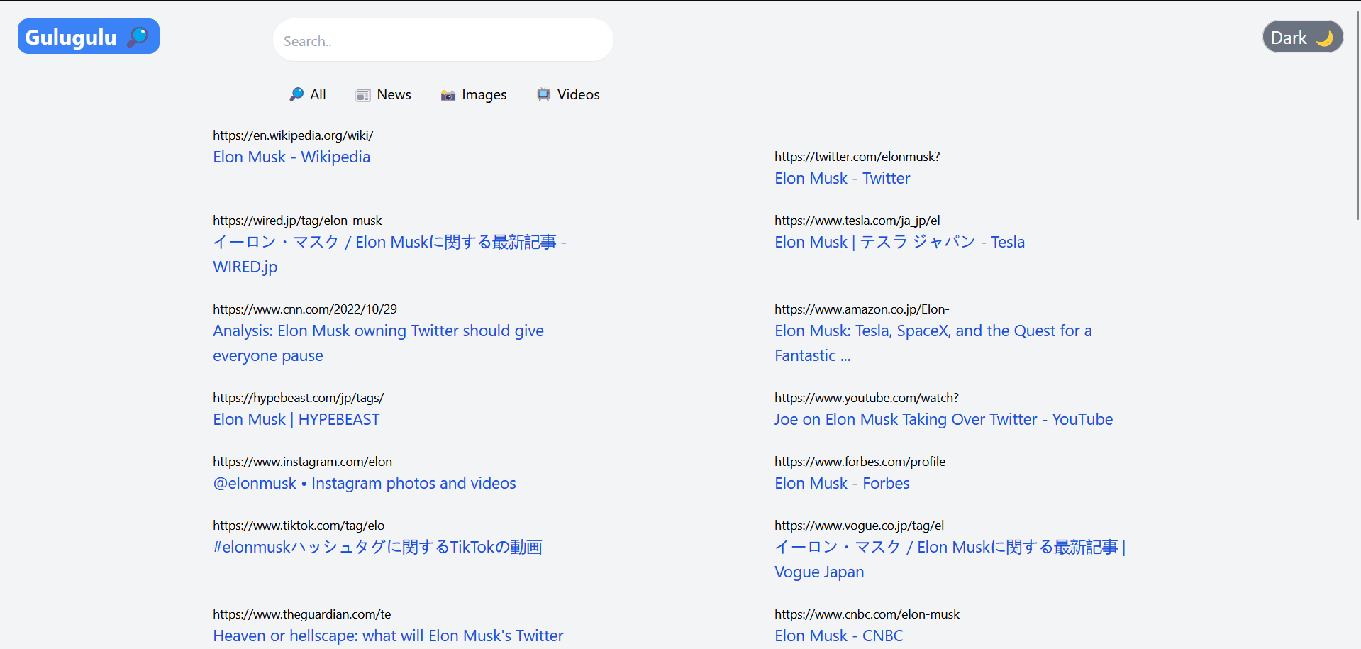Viewport: 1361px width, 649px height.
Task: Click the https://www.tiktok.com/tag/elo URL text
Action: tap(299, 525)
